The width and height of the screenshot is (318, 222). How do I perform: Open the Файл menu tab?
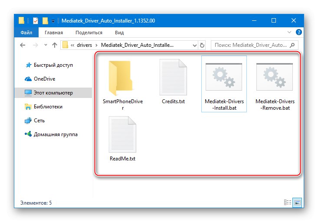[x=26, y=33]
